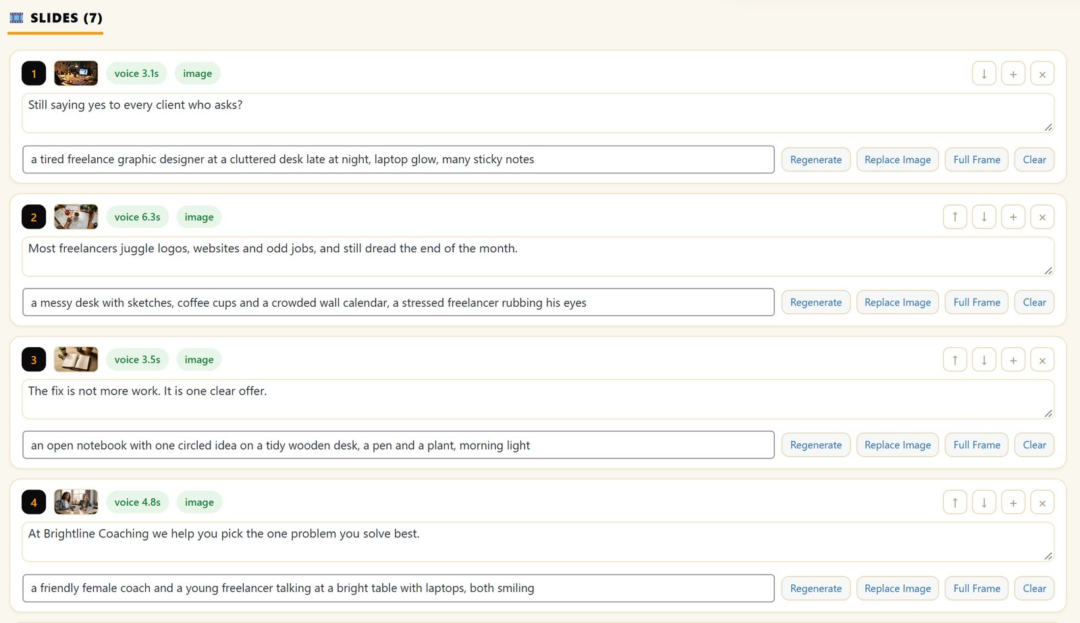Viewport: 1080px width, 623px height.
Task: Set slide 3 image to Full Frame
Action: (977, 445)
